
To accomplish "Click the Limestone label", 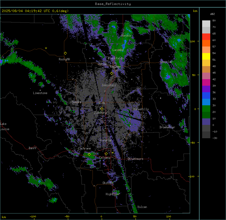I will tap(40, 93).
